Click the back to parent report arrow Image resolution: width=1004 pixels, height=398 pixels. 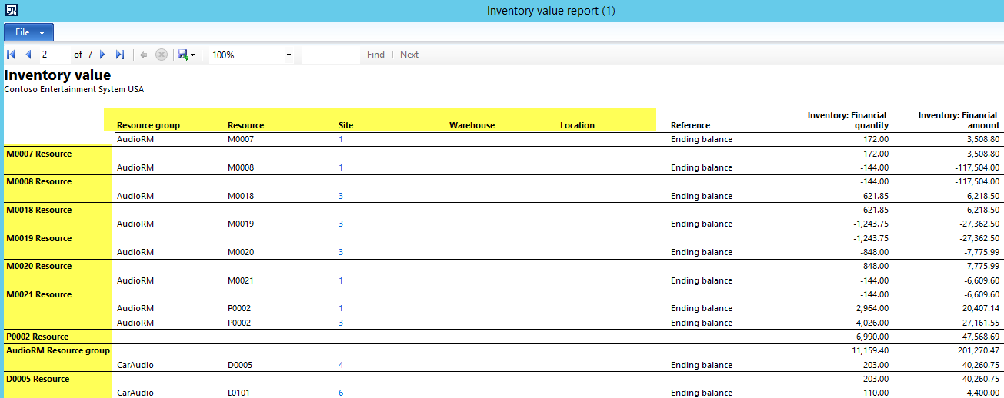point(143,55)
